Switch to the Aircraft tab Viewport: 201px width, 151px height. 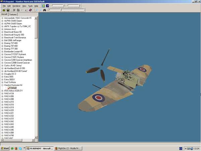pos(4,14)
